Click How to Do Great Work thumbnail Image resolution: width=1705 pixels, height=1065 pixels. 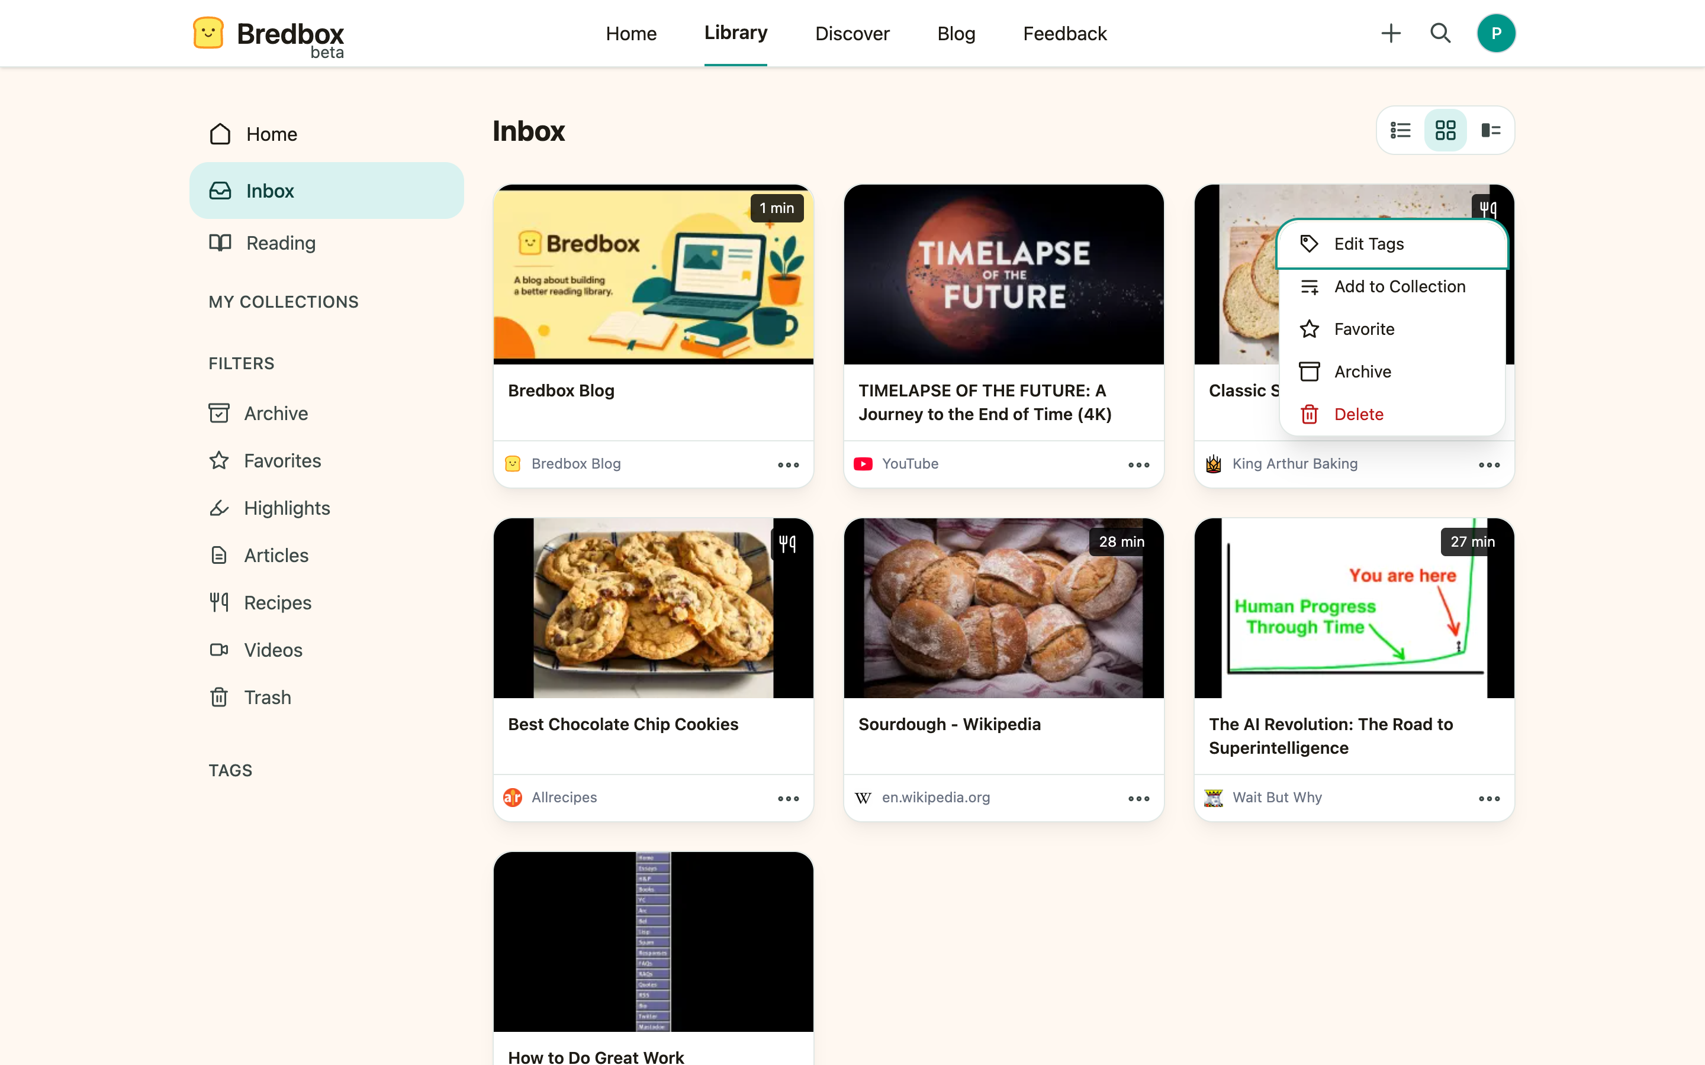pos(653,942)
